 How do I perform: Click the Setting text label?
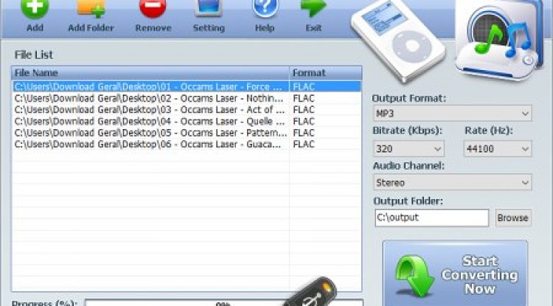(209, 28)
